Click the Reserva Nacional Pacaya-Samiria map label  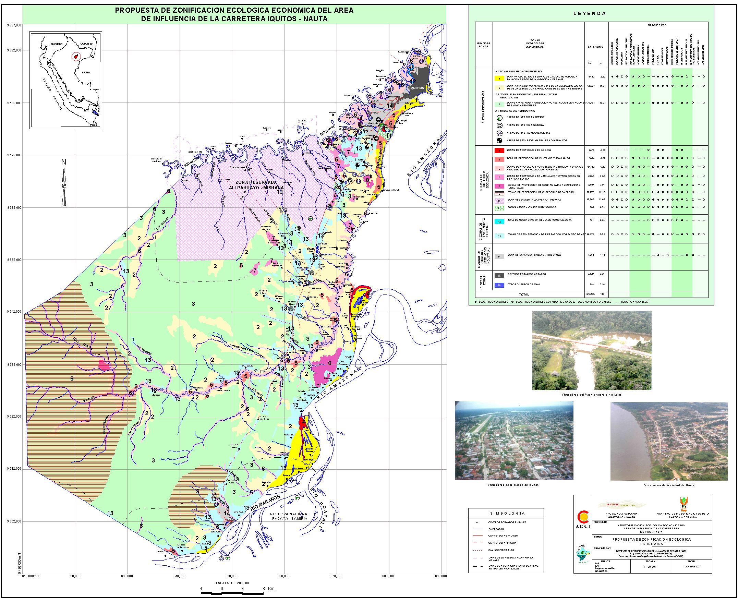pos(289,516)
